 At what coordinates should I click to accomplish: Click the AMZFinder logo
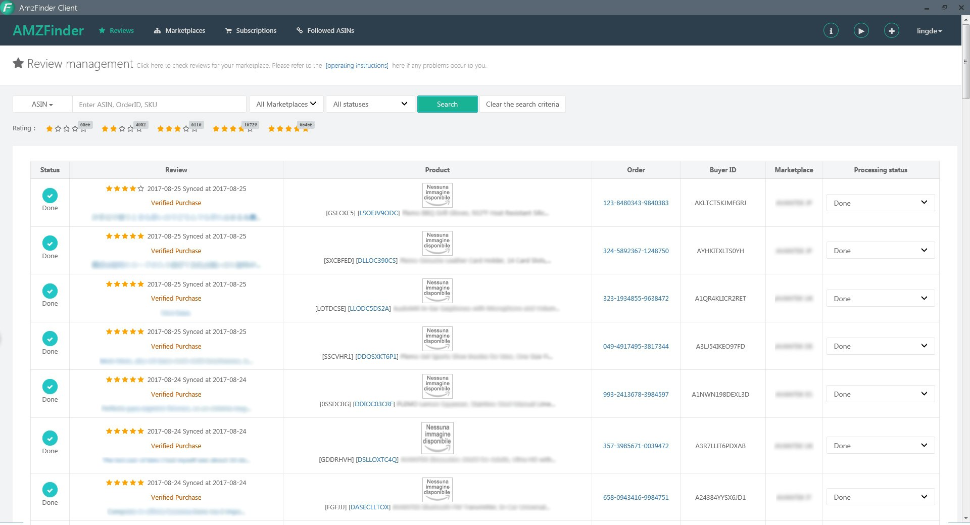tap(48, 30)
